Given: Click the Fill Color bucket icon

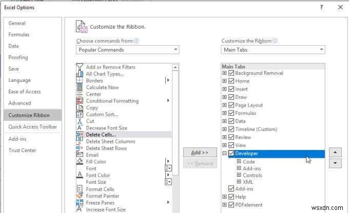Looking at the screenshot, I should 80,161.
